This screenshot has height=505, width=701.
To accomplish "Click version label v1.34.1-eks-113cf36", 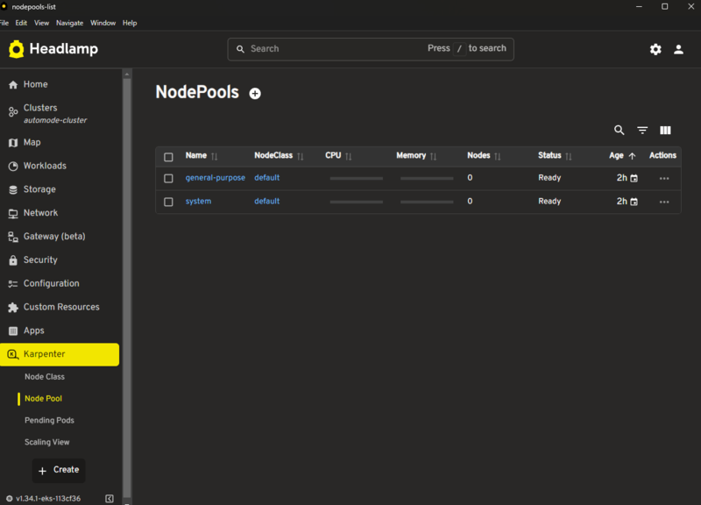I will 48,498.
